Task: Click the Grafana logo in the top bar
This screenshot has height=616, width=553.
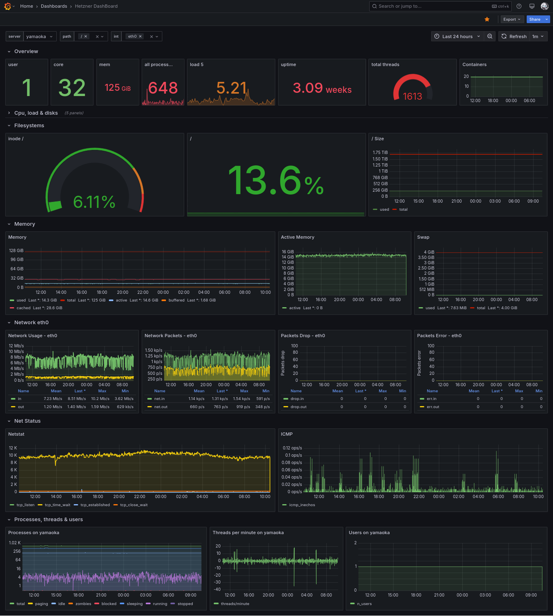Action: pos(7,6)
